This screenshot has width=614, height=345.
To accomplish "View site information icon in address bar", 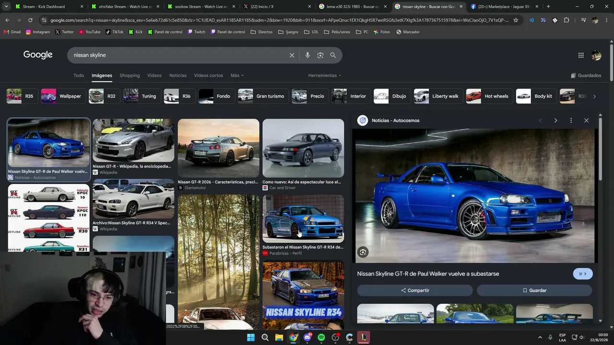I will click(x=44, y=20).
